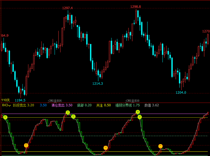Select the 阶段卖出 3.20 indicator label
Viewport: 210px width, 156px height.
24,105
